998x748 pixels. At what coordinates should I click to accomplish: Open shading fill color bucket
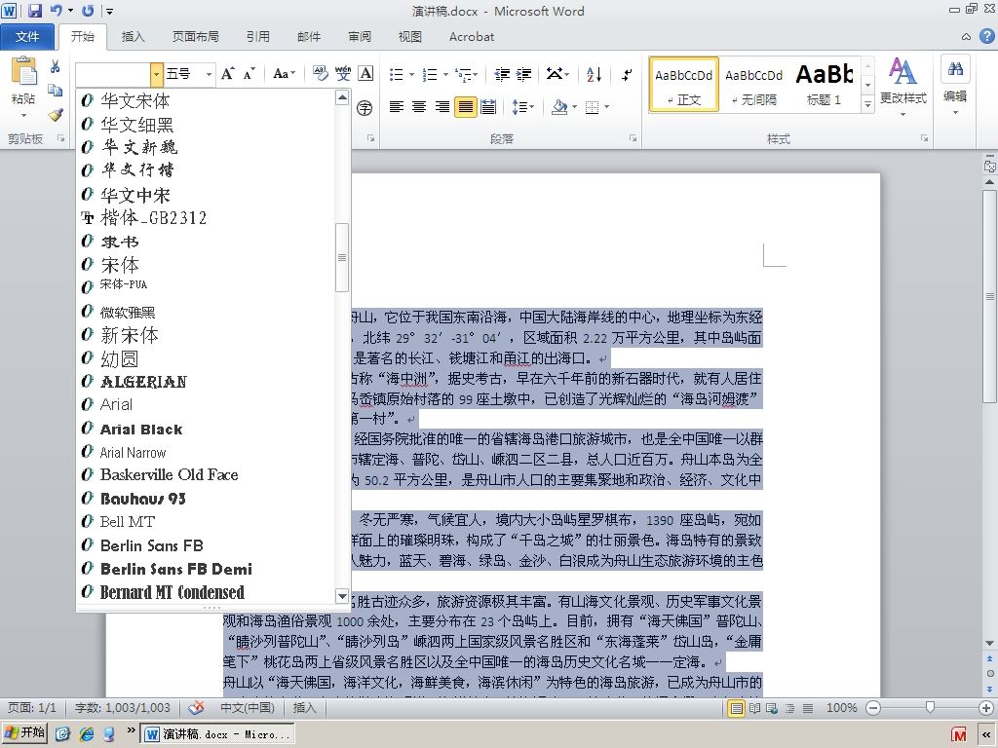pyautogui.click(x=559, y=107)
